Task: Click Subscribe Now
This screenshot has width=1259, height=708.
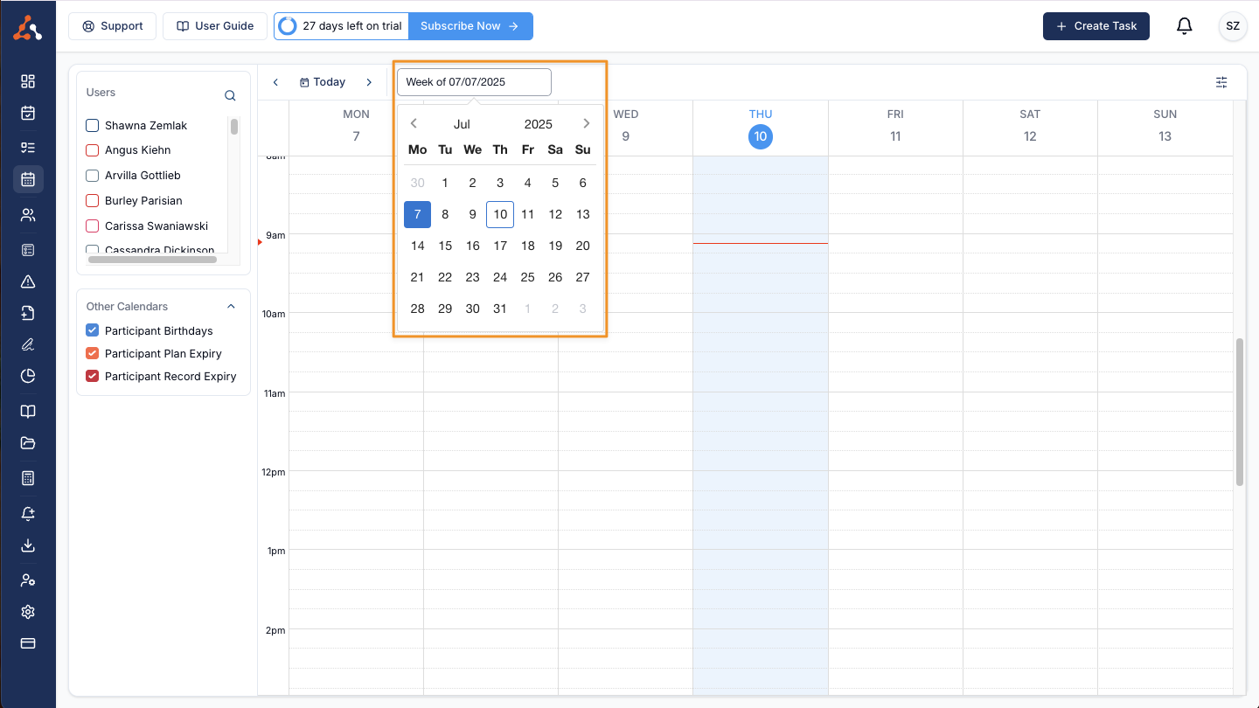Action: (470, 26)
